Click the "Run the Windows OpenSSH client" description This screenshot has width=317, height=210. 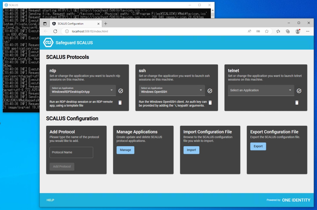click(173, 103)
